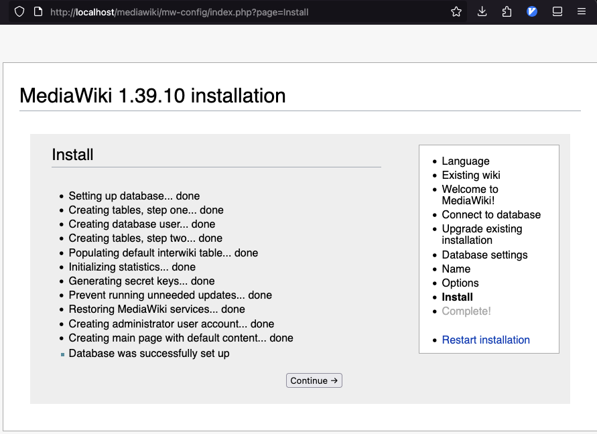The image size is (597, 434).
Task: Bookmark this page with the star icon
Action: coord(456,12)
